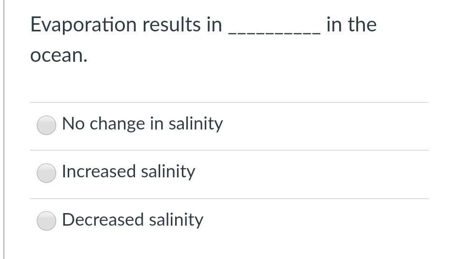Click the blank underline in the question
The image size is (452, 259).
click(x=273, y=32)
